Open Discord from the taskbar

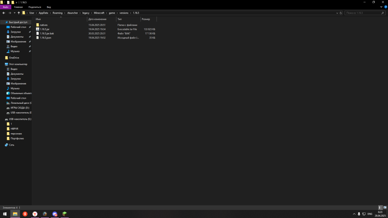tap(55, 214)
